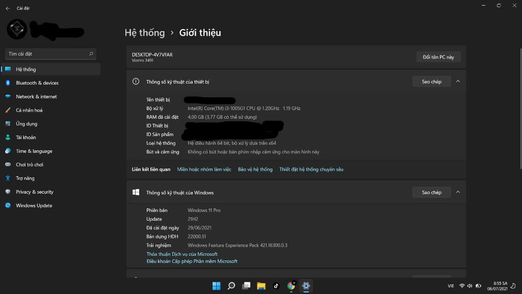This screenshot has height=294, width=522.
Task: Click the magnifier icon in the settings search box
Action: point(91,54)
